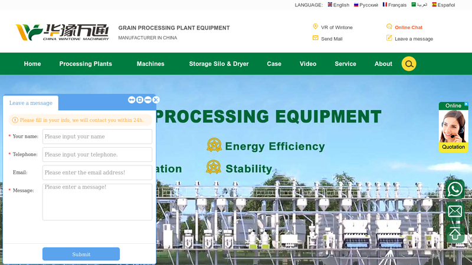This screenshot has width=472, height=265.
Task: Switch language to Français
Action: [x=397, y=5]
